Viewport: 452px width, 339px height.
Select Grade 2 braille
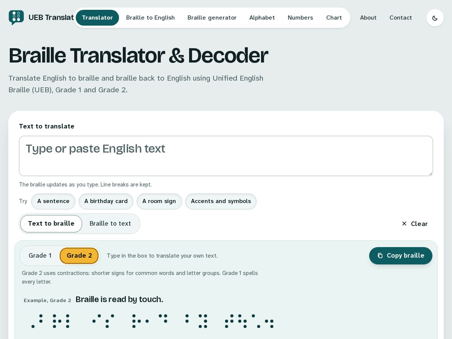click(x=79, y=256)
